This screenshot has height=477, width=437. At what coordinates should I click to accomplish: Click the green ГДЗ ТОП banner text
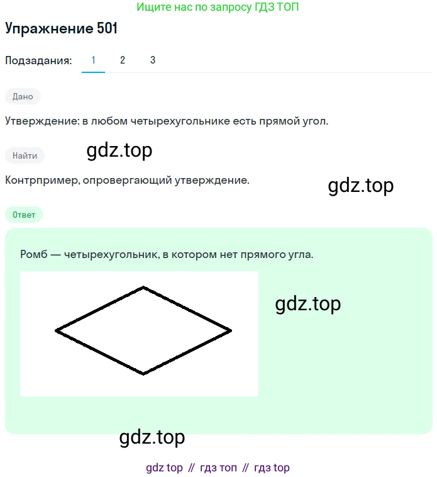tap(218, 7)
